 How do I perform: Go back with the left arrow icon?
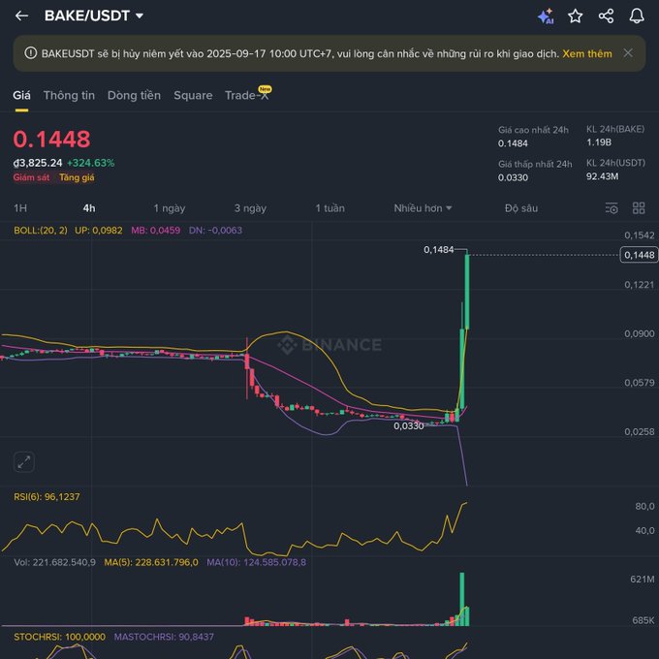tap(21, 16)
